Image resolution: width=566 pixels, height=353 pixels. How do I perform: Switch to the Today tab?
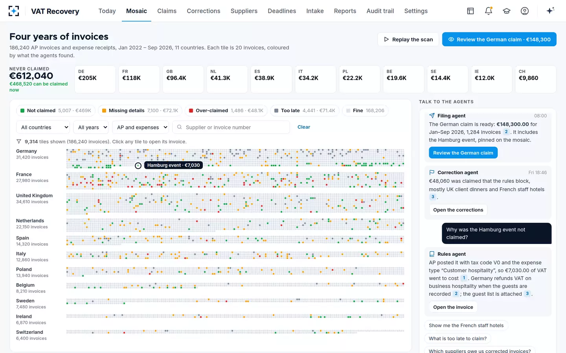(107, 11)
